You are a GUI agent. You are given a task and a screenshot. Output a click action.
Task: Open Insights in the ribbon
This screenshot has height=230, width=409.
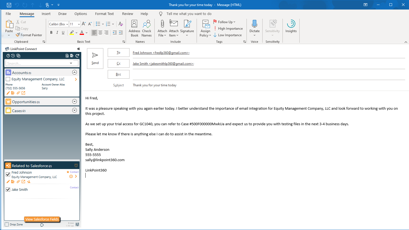(291, 26)
